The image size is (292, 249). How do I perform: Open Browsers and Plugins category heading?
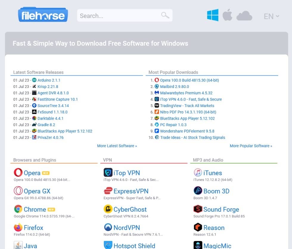pyautogui.click(x=35, y=160)
